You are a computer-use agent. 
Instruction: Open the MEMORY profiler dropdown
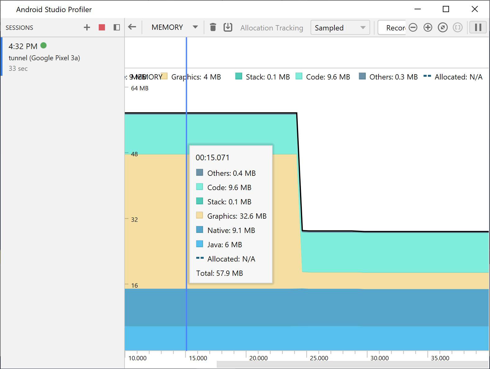point(175,27)
